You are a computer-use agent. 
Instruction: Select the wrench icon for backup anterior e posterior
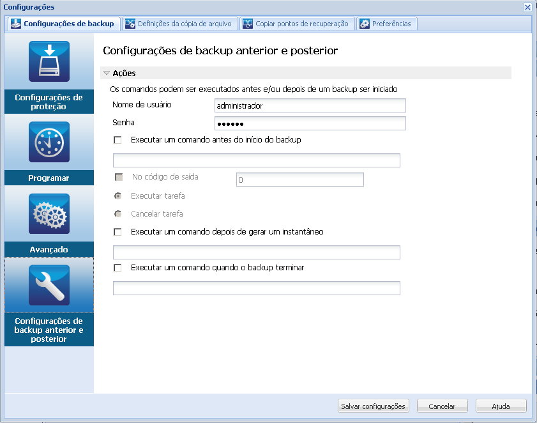(x=49, y=284)
